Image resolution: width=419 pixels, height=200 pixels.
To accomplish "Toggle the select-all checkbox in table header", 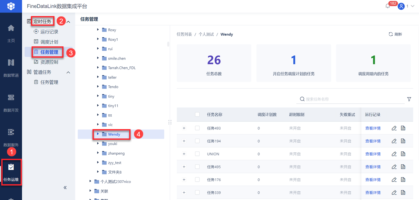I will [x=197, y=114].
